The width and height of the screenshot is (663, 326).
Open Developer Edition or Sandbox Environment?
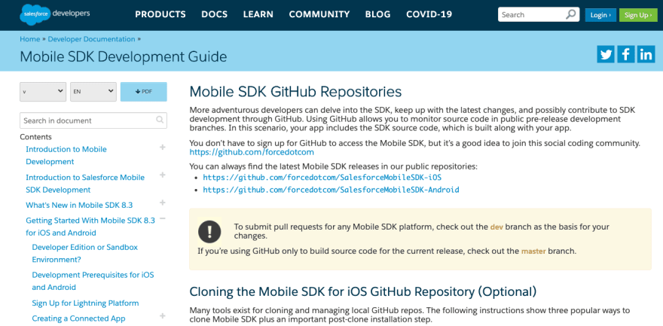pyautogui.click(x=85, y=254)
